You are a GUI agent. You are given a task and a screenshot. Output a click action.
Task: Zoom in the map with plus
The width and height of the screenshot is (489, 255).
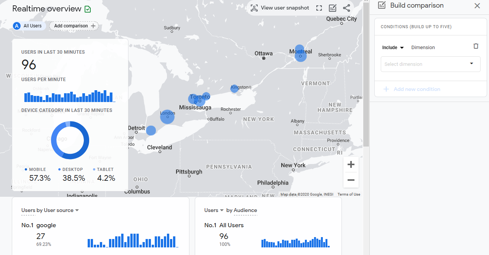point(351,165)
